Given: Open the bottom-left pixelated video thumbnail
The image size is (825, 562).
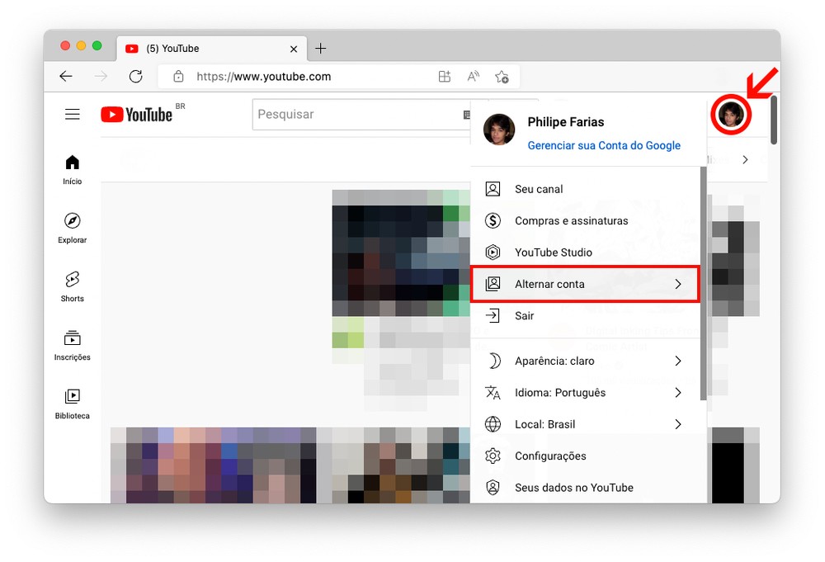Looking at the screenshot, I should click(x=213, y=465).
